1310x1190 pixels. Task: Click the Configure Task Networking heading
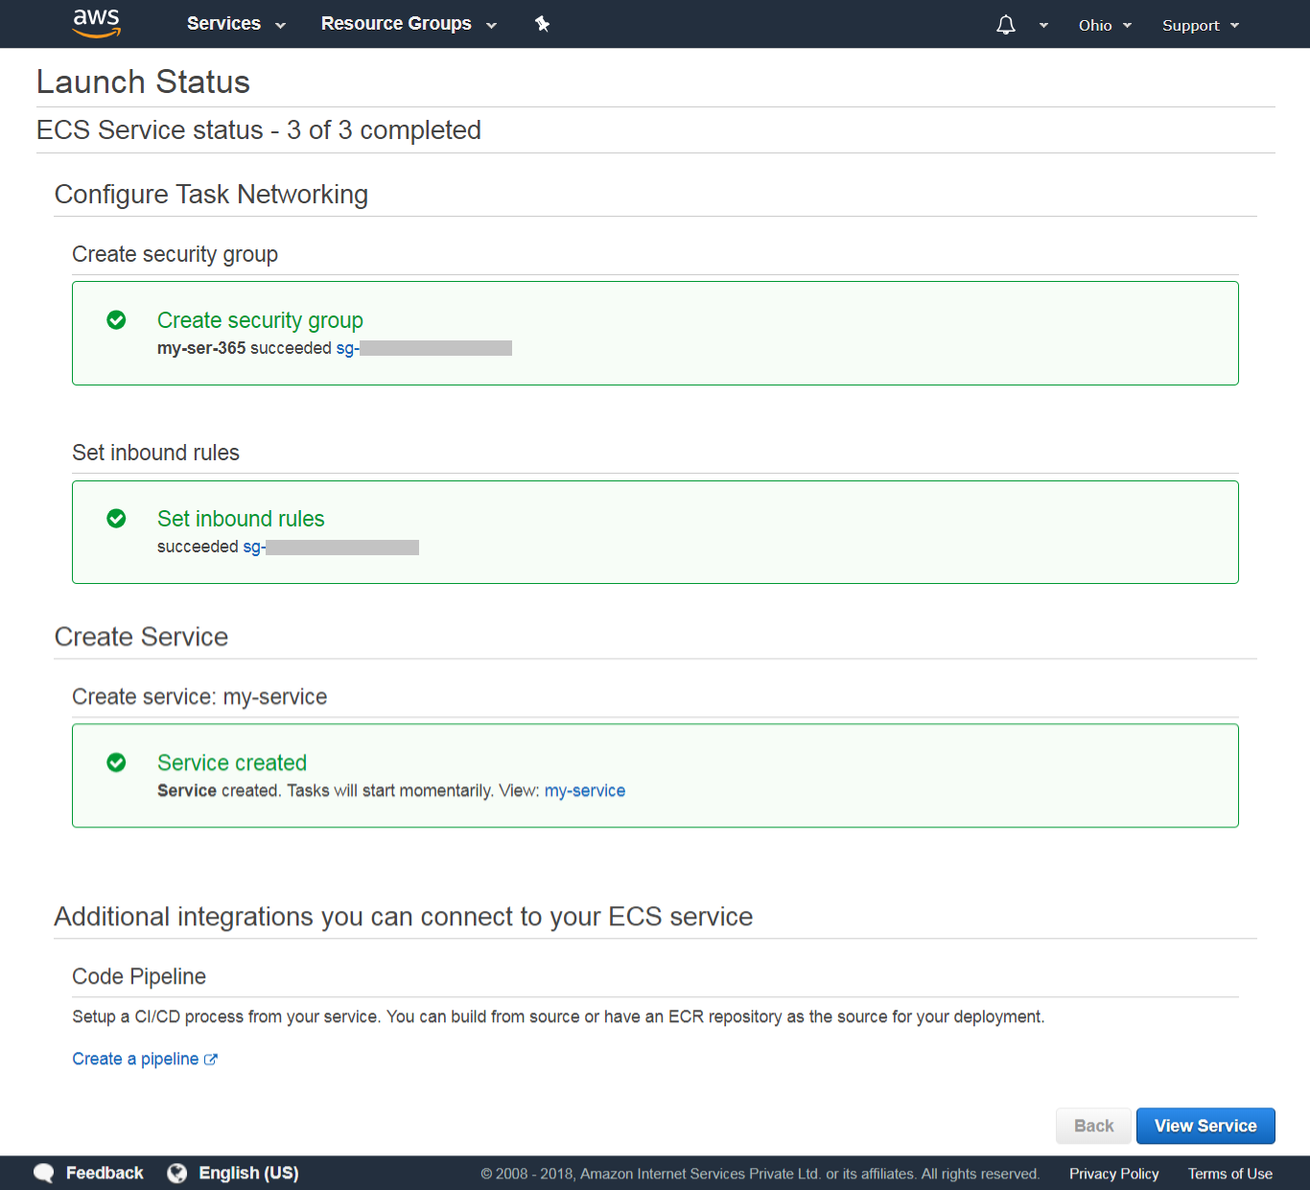tap(211, 195)
